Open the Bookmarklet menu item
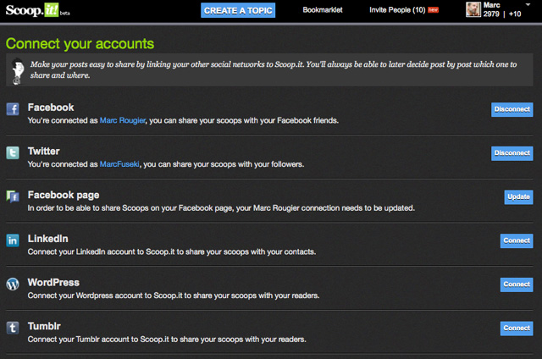 pos(323,10)
